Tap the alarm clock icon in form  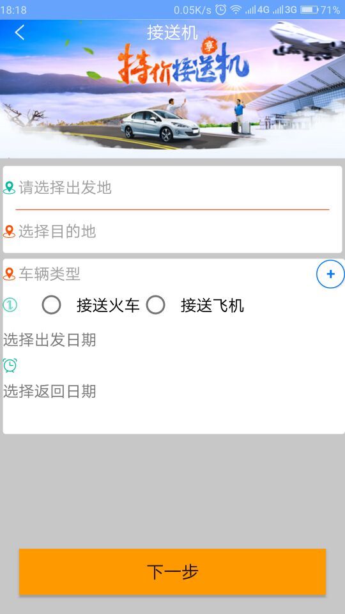(x=10, y=365)
